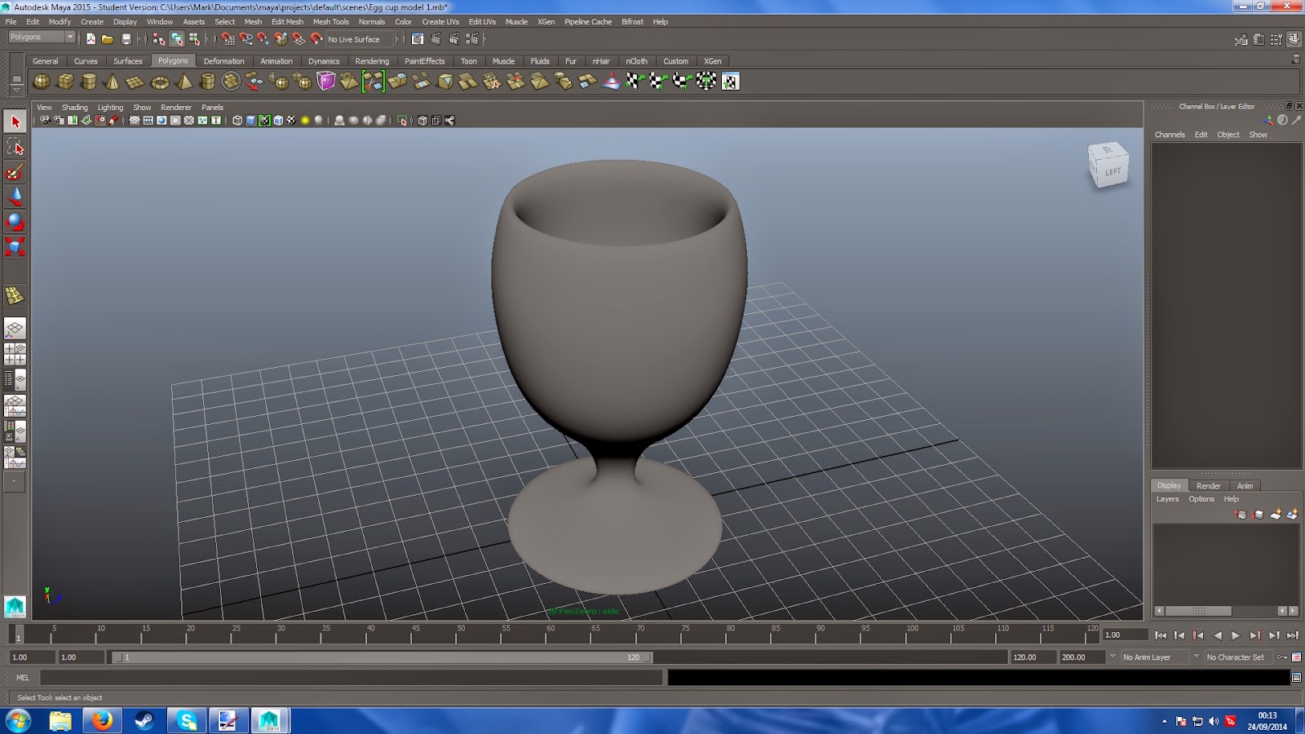
Task: Play the animation forwards
Action: point(1236,635)
